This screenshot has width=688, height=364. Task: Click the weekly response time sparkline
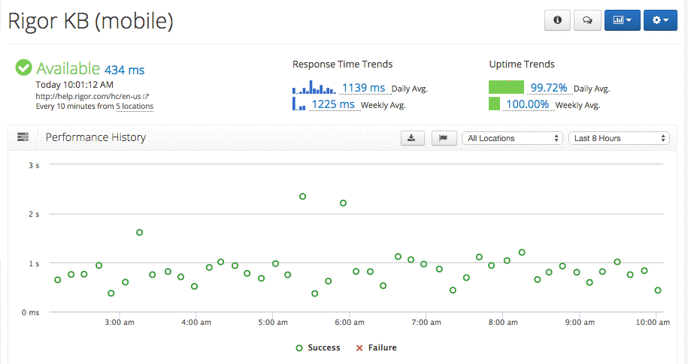click(299, 104)
